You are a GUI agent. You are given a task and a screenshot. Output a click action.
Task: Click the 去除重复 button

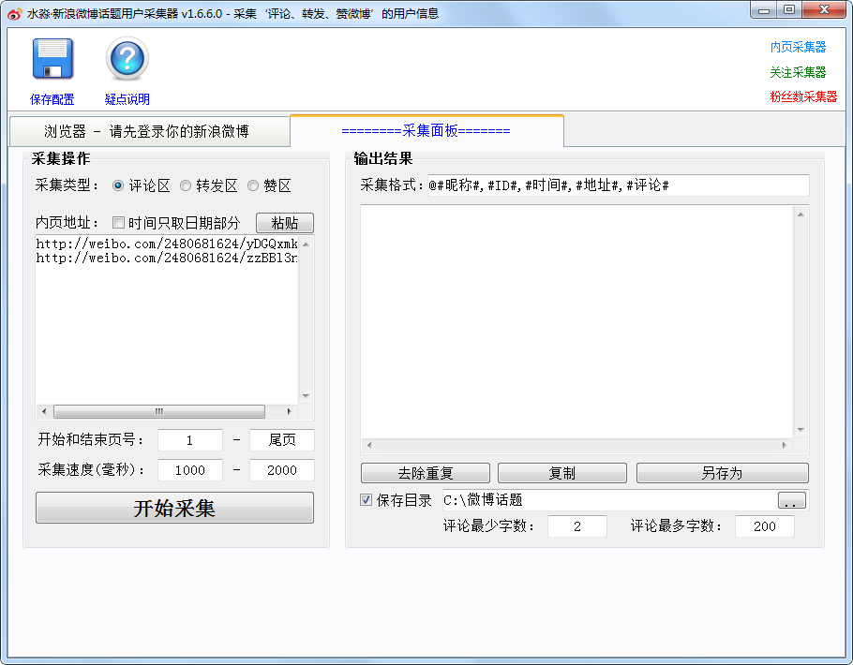pos(426,473)
